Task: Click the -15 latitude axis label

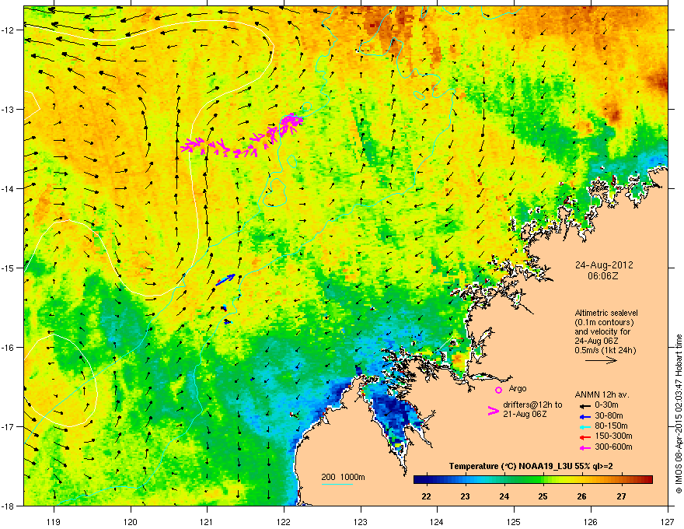Action: pyautogui.click(x=8, y=268)
